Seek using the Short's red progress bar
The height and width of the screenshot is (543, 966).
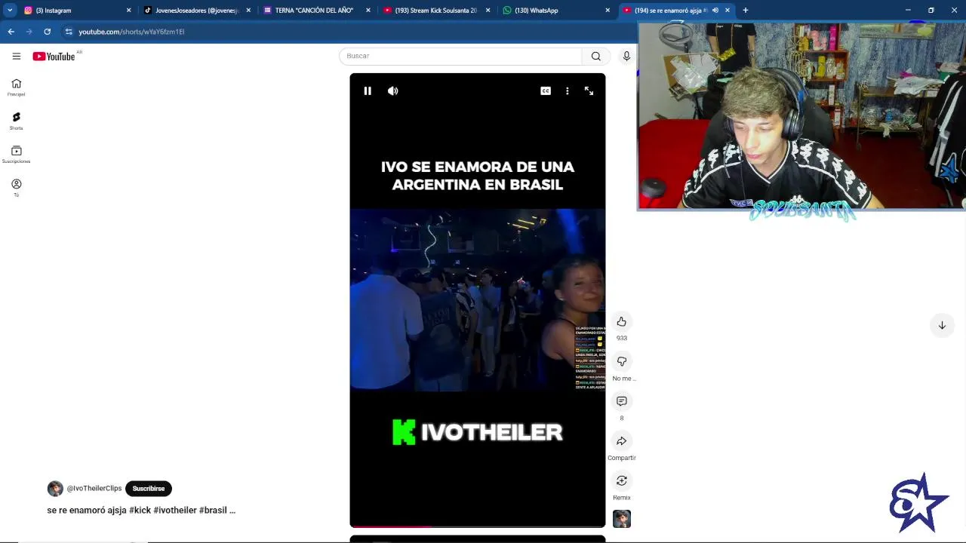tap(478, 526)
